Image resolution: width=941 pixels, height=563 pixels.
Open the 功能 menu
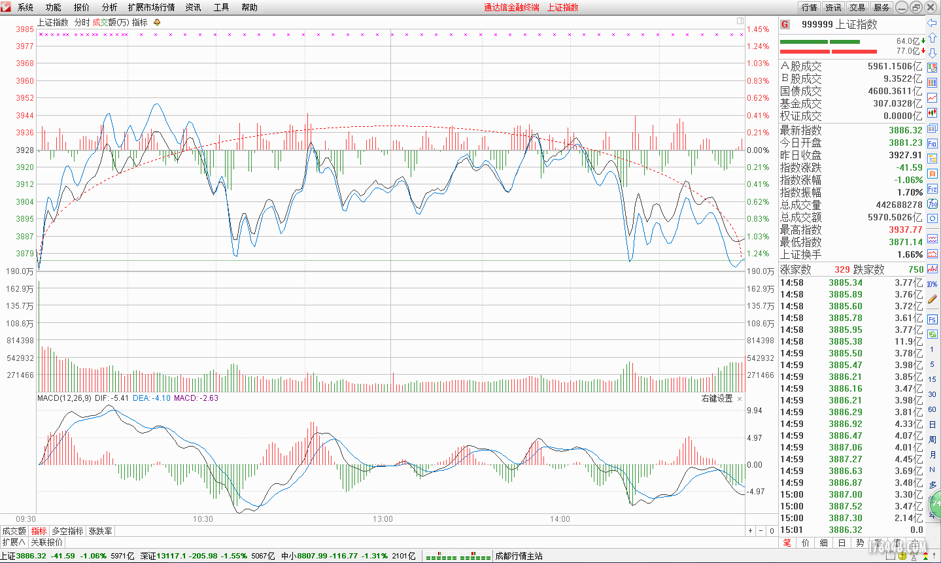tap(54, 7)
